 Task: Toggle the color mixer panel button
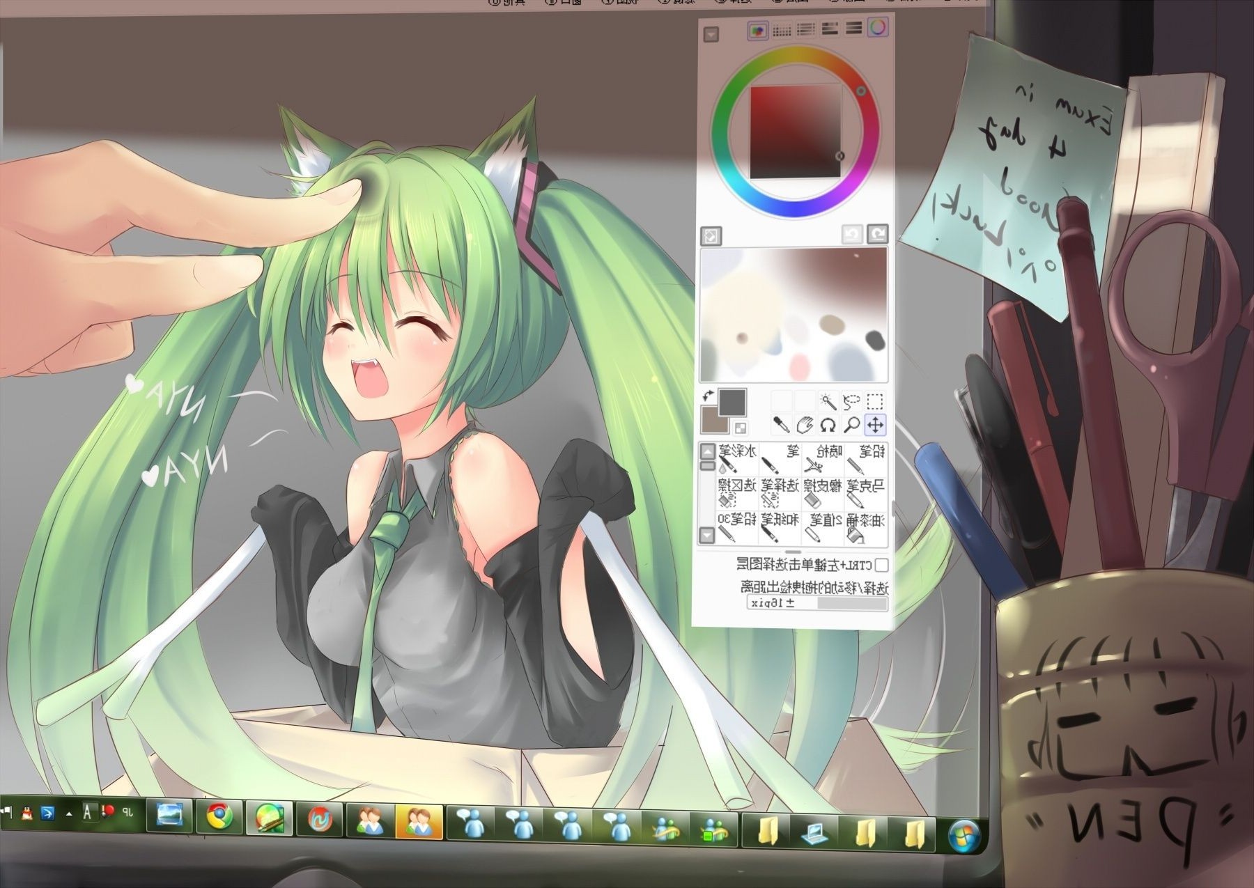point(758,29)
